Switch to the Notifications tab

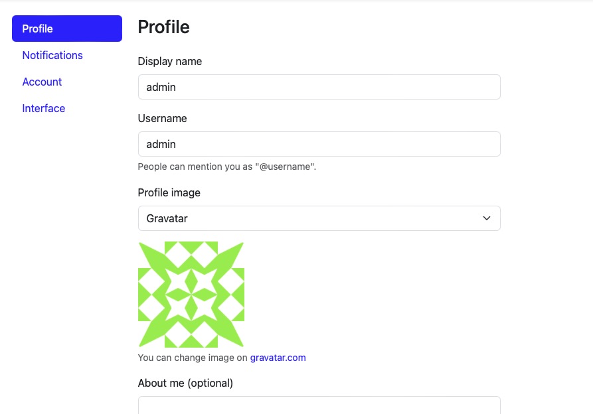click(x=52, y=55)
